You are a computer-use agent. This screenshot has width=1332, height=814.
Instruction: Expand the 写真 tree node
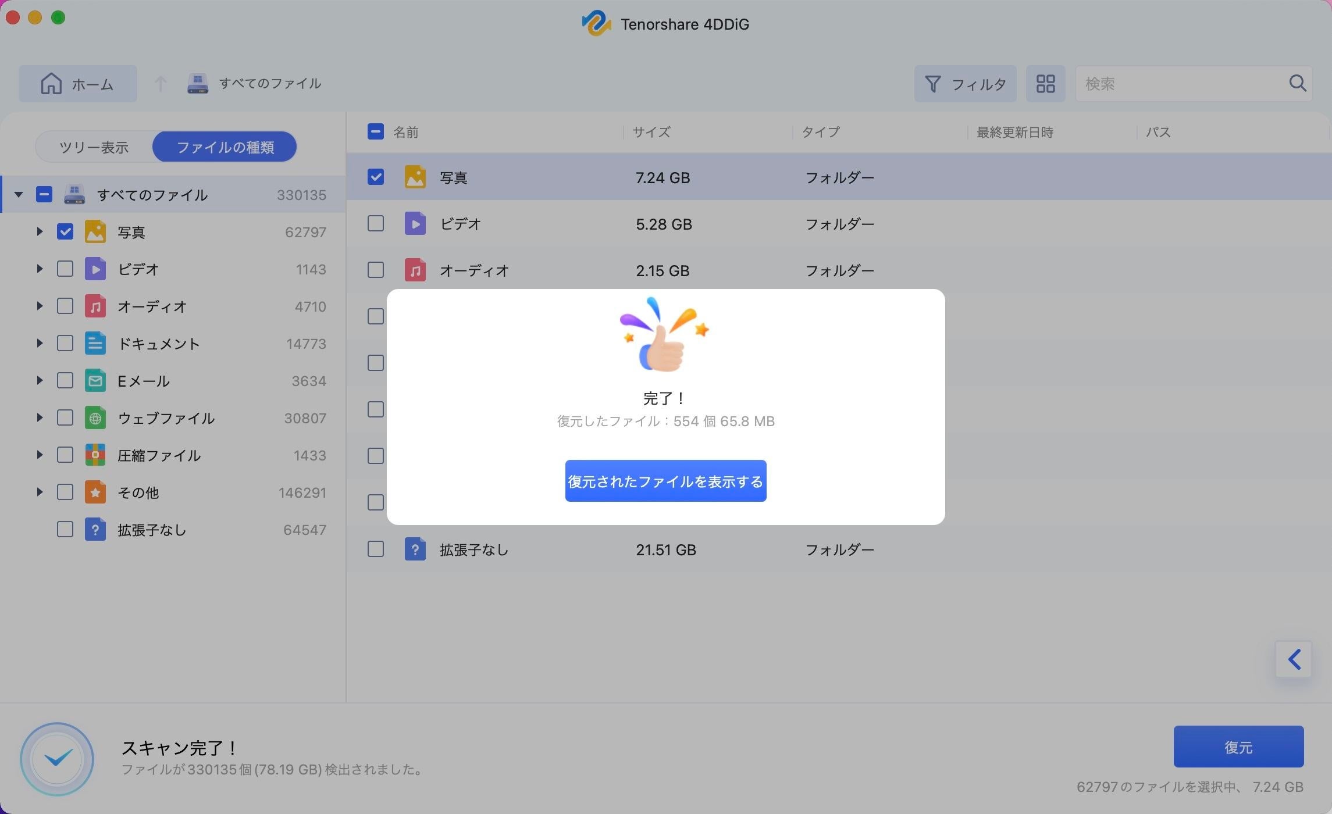click(x=40, y=232)
